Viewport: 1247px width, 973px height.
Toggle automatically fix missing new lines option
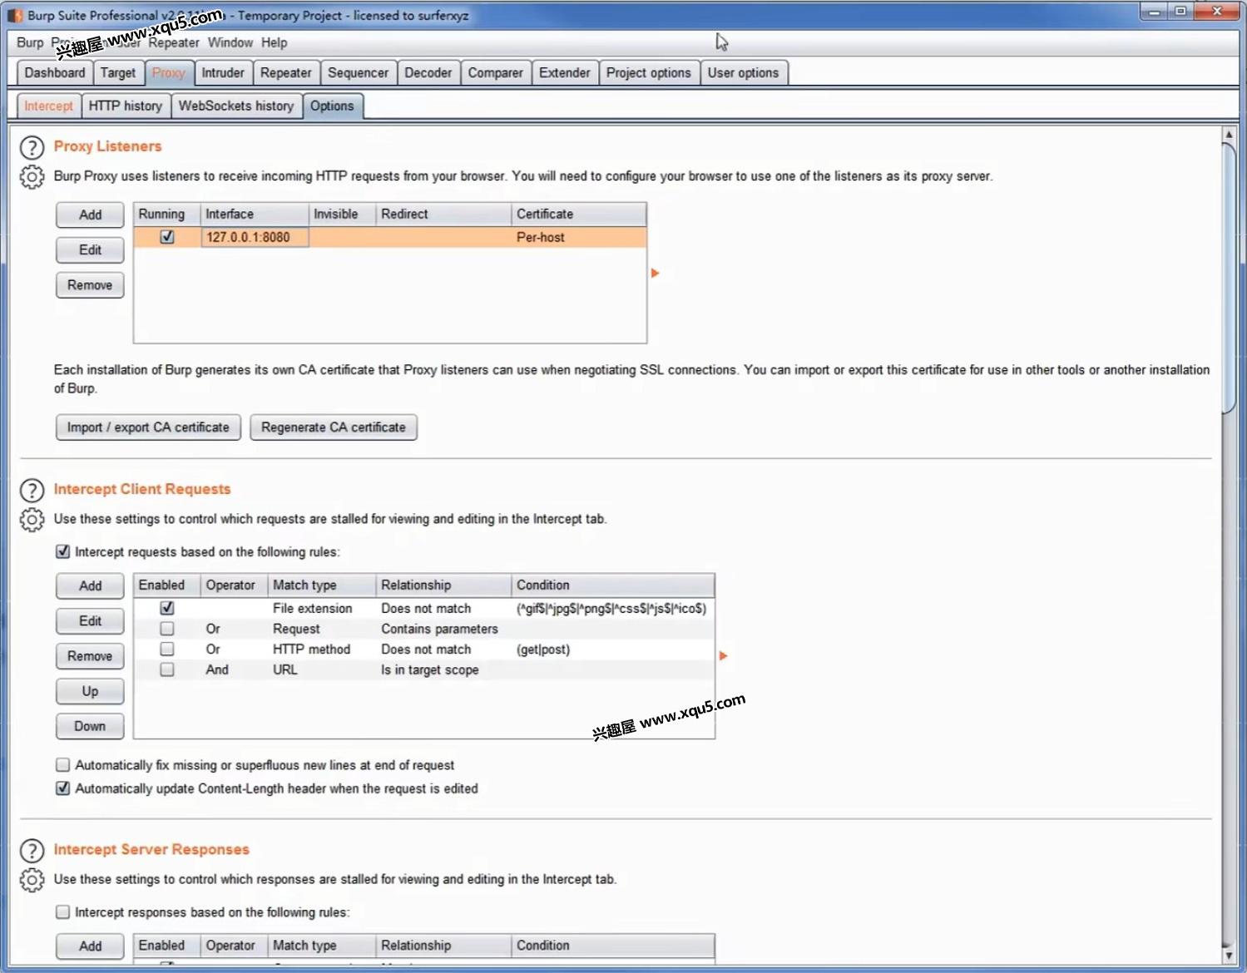62,764
